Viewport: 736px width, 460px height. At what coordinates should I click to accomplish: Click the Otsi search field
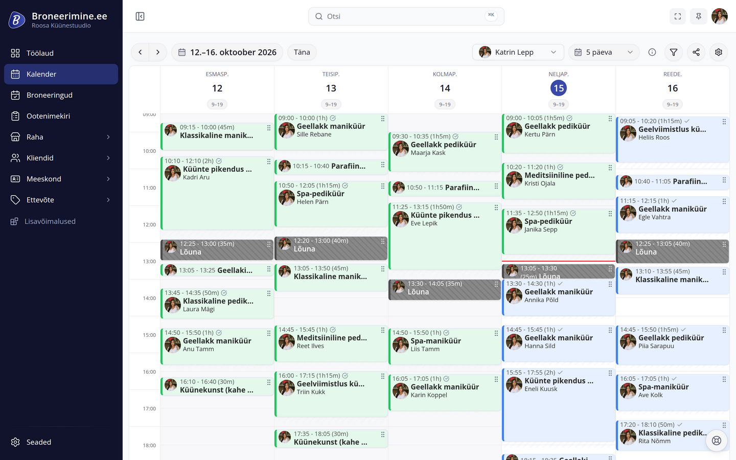click(x=406, y=16)
